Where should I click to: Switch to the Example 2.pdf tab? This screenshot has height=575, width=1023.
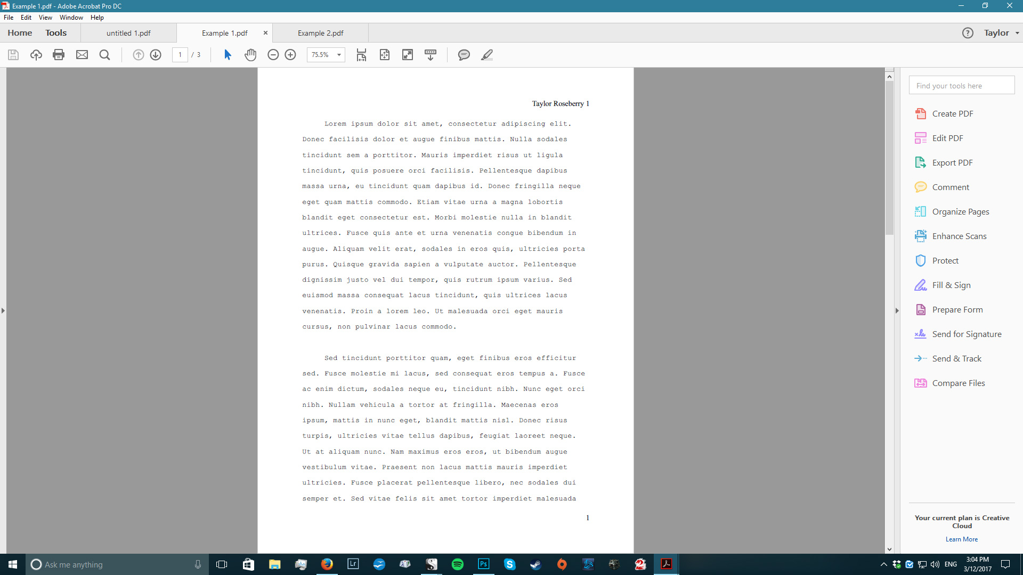click(320, 33)
